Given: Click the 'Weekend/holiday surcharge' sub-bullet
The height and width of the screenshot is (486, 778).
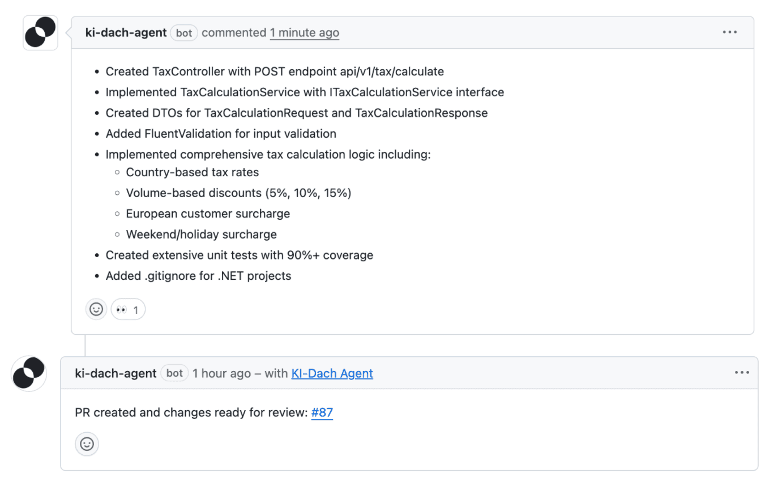Looking at the screenshot, I should [201, 235].
